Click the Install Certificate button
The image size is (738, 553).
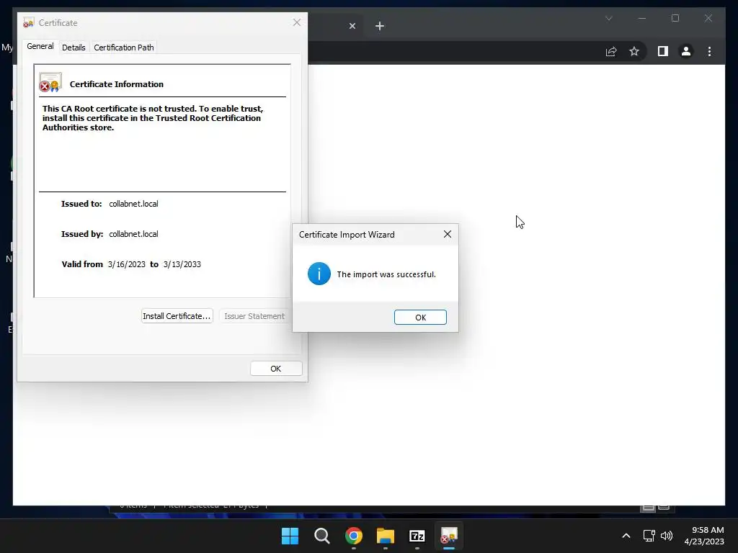tap(177, 316)
